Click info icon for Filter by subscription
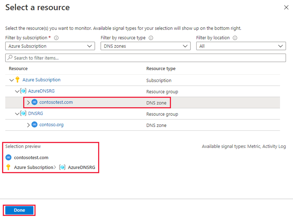This screenshot has height=218, width=293. coord(56,38)
